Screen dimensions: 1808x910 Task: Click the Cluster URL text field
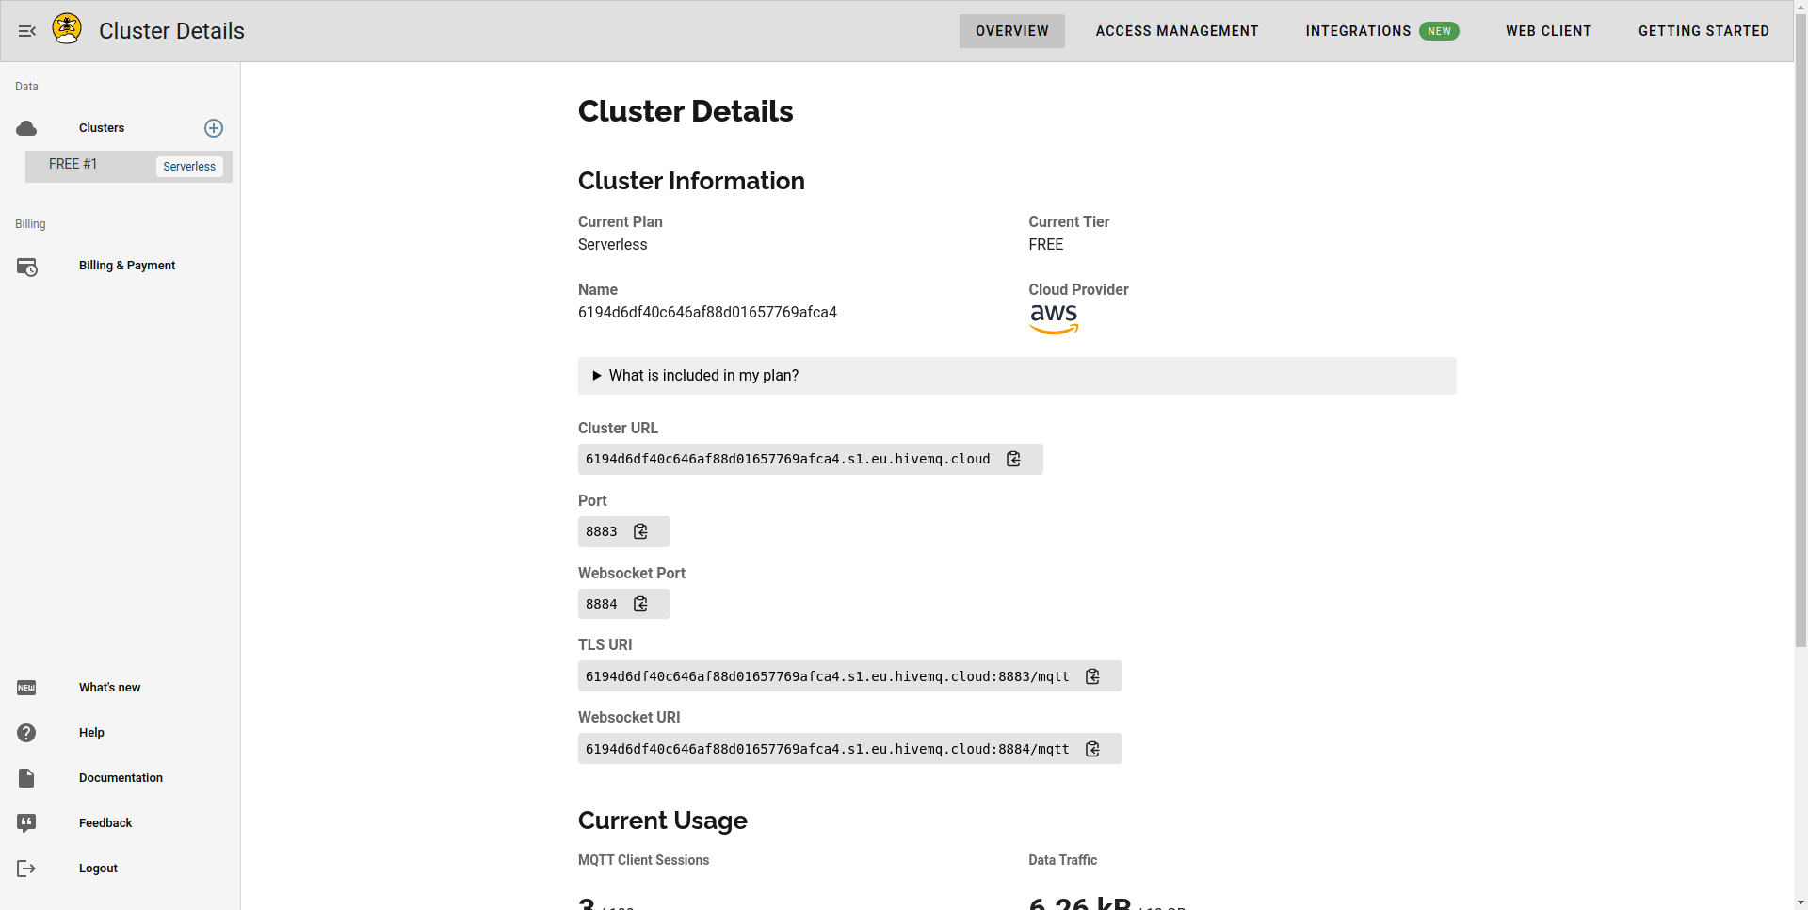pyautogui.click(x=811, y=459)
